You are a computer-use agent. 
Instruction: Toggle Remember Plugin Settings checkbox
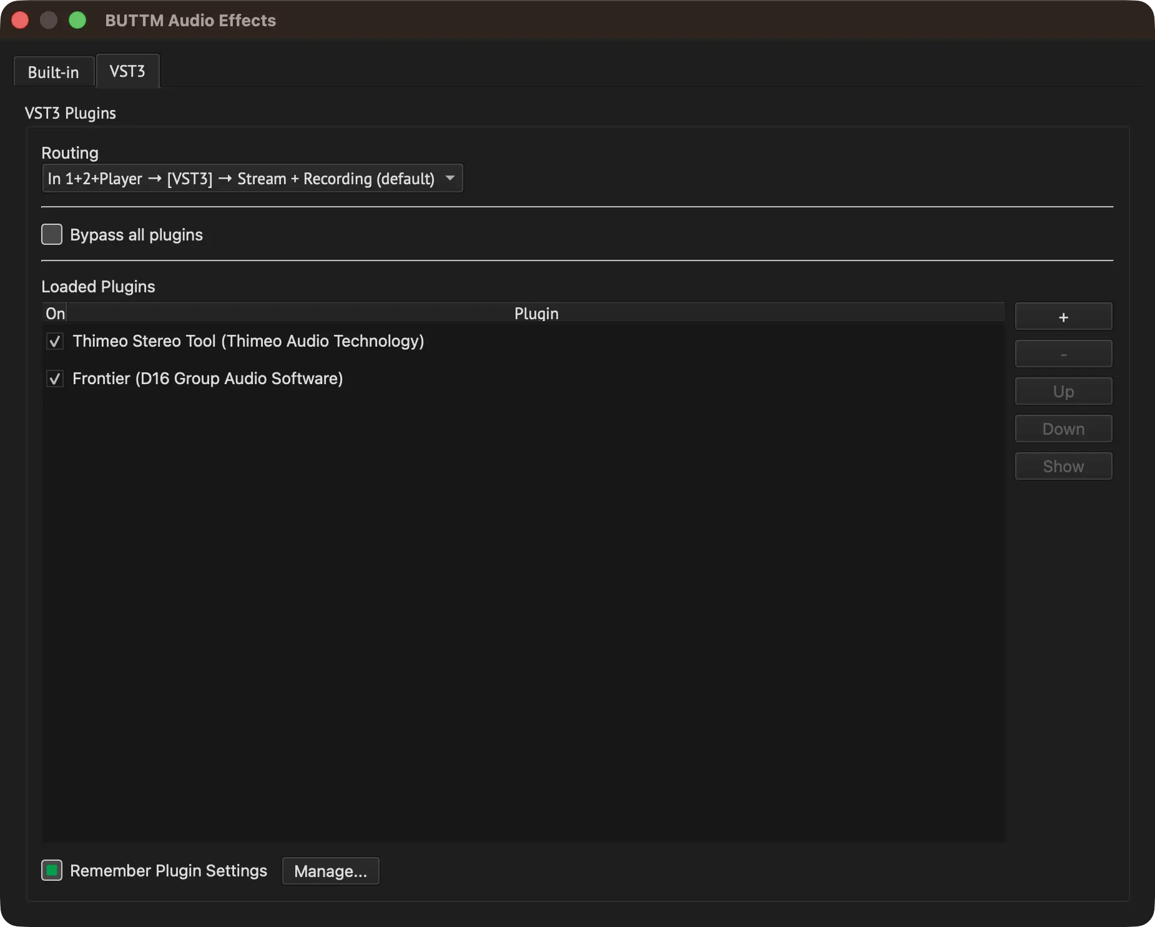(x=52, y=870)
